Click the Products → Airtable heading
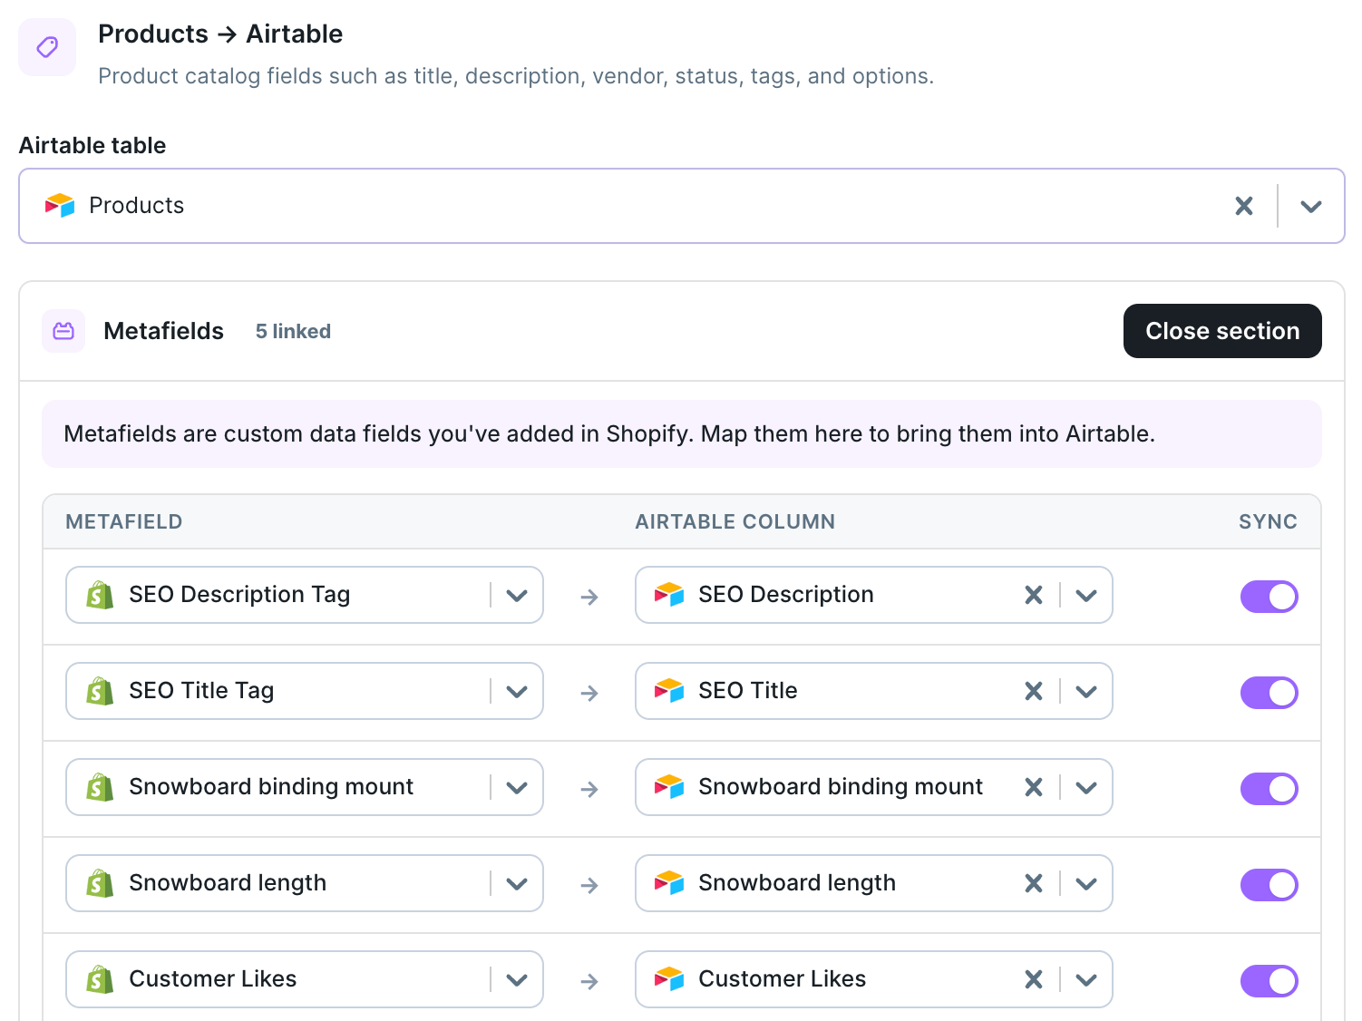1362x1021 pixels. pyautogui.click(x=220, y=34)
